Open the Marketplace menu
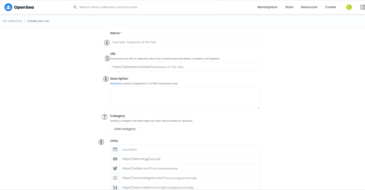 [267, 7]
